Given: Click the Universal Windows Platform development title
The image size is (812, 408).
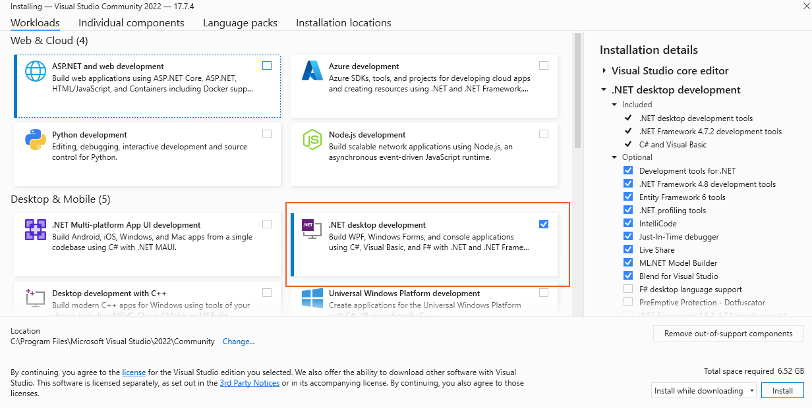Looking at the screenshot, I should [404, 293].
